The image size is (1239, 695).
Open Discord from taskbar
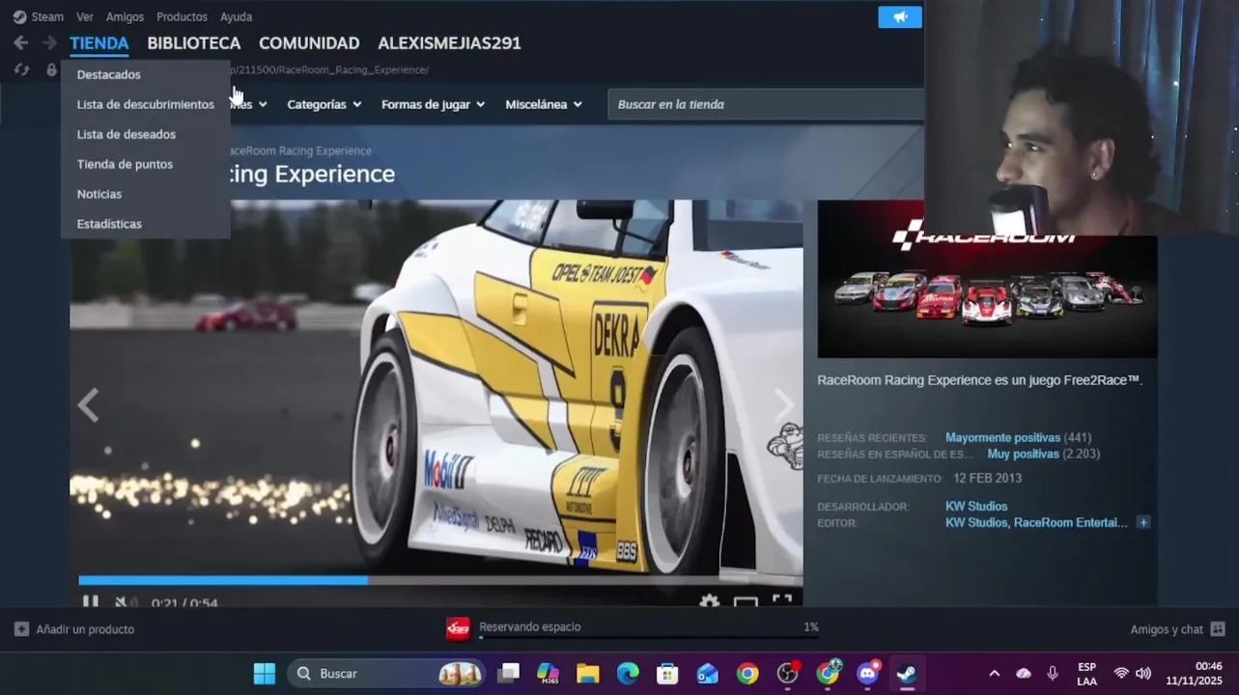coord(868,673)
